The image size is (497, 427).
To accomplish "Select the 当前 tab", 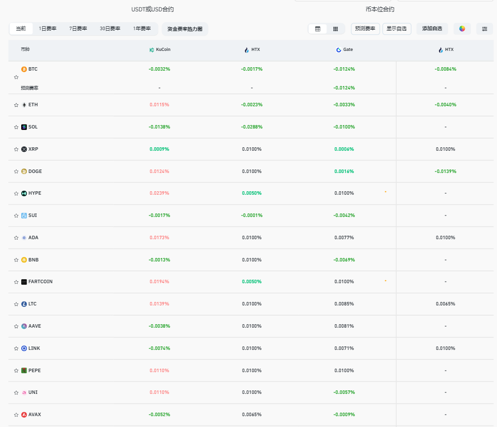I will 21,29.
